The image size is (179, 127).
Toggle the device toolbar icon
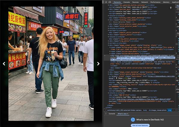click(109, 2)
